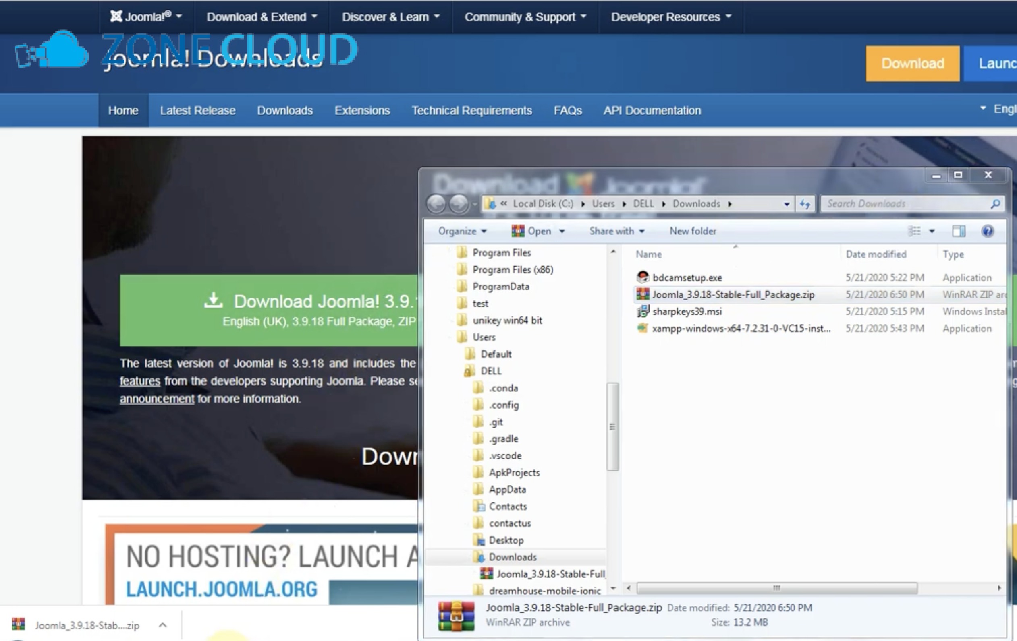
Task: Click the download arrow icon on green button
Action: click(213, 300)
